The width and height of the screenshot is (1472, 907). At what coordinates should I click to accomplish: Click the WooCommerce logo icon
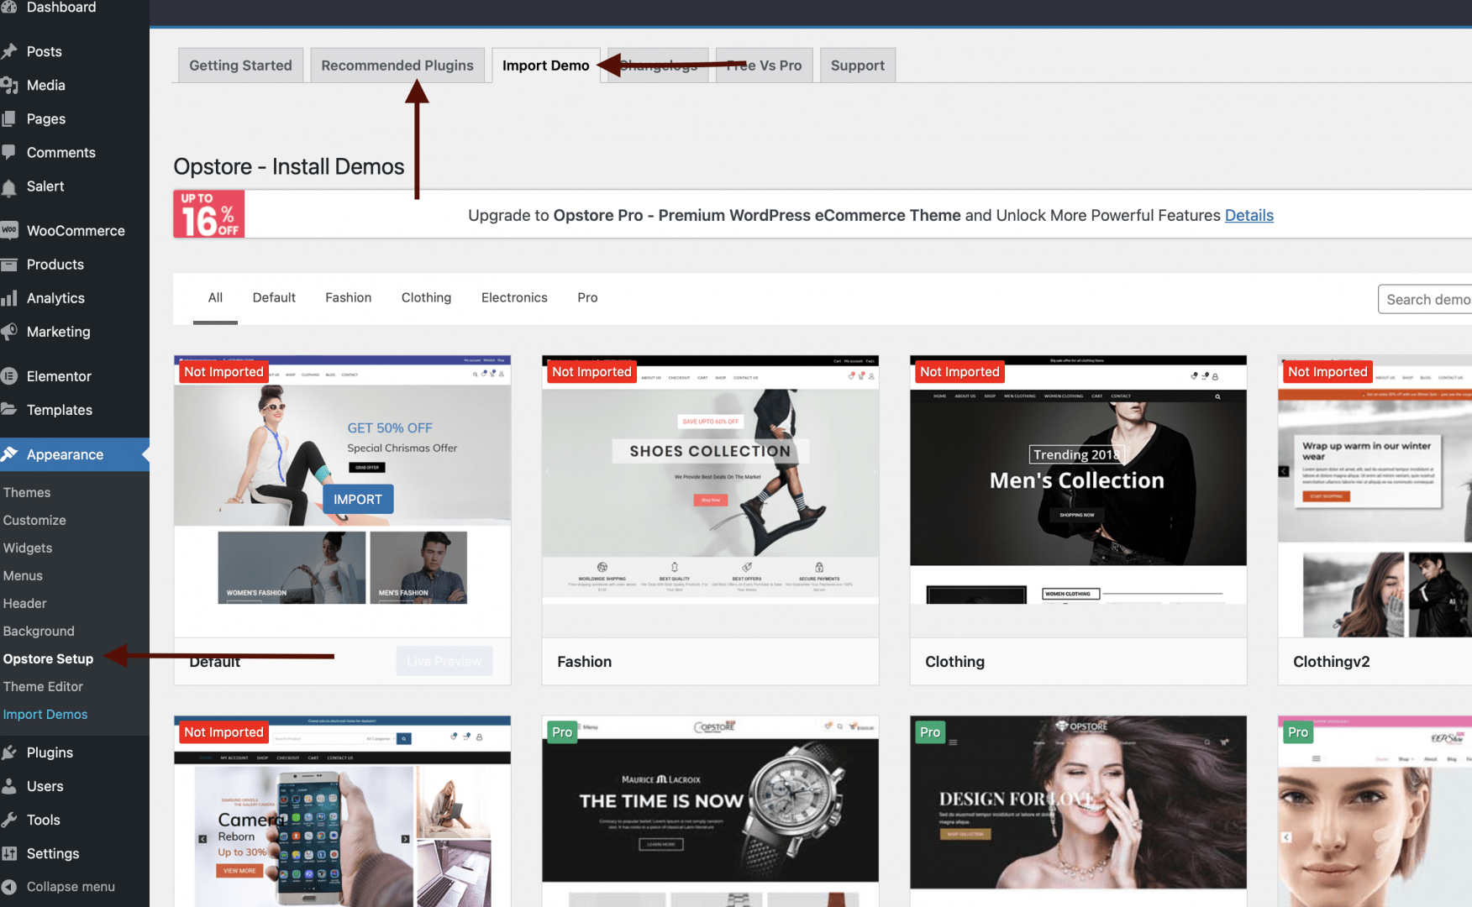[9, 230]
